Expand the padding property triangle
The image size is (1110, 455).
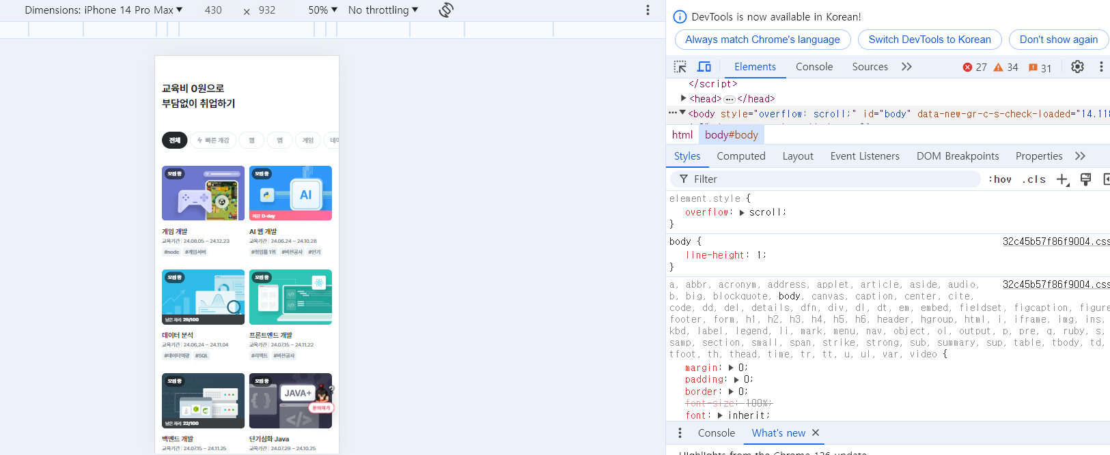pos(736,379)
